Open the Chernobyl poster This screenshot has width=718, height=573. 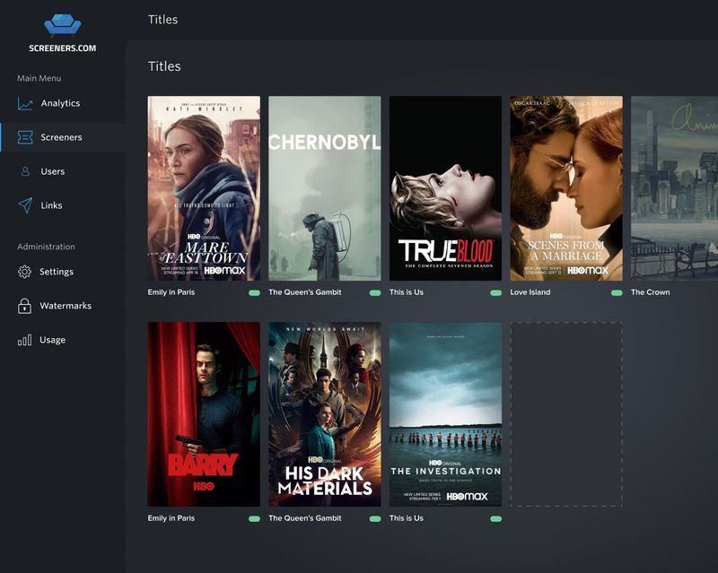pyautogui.click(x=325, y=188)
